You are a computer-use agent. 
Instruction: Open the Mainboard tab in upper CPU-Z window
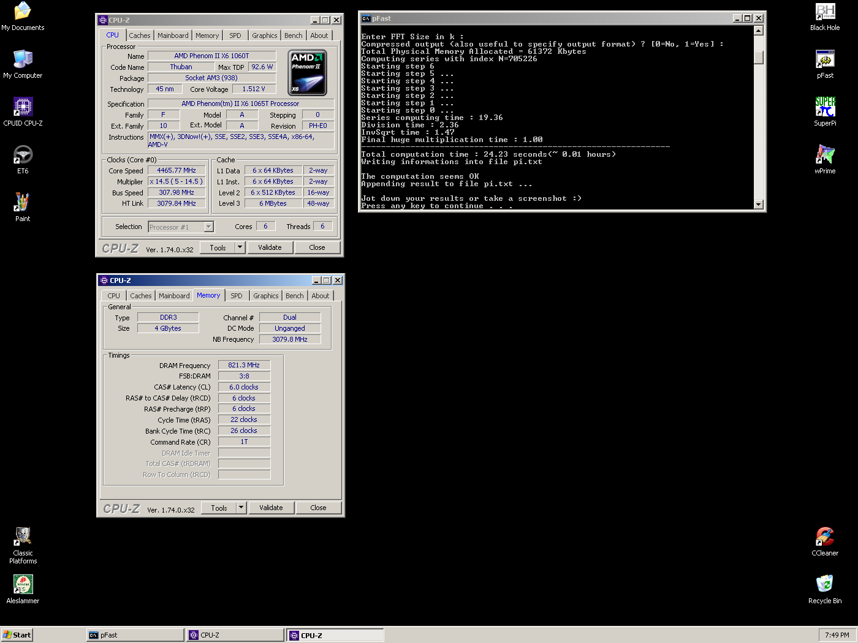click(x=173, y=36)
